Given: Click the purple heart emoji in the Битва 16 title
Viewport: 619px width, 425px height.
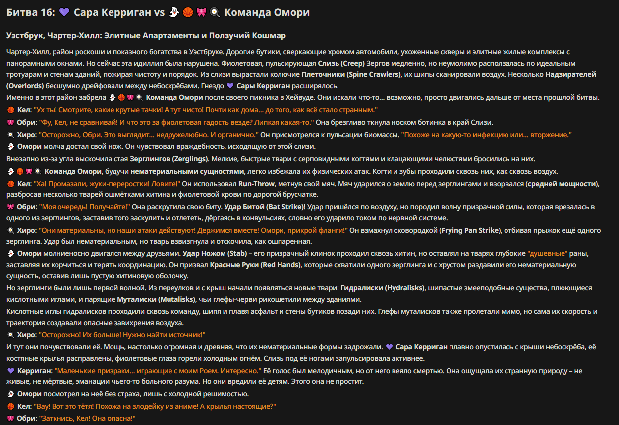Looking at the screenshot, I should [64, 13].
